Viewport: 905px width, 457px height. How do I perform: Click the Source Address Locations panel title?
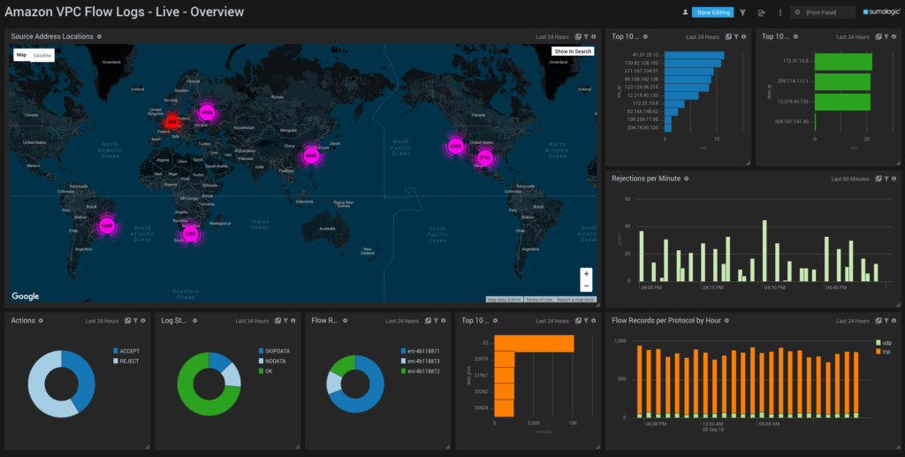[52, 36]
